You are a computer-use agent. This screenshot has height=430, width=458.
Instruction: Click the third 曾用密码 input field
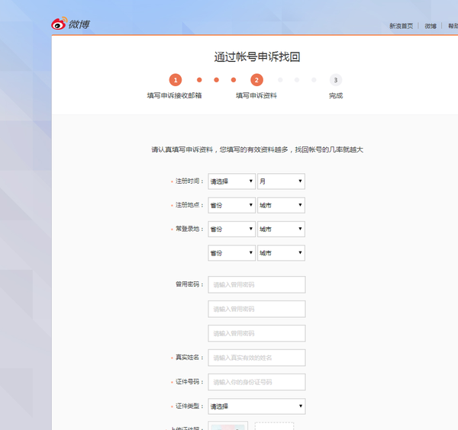[256, 333]
